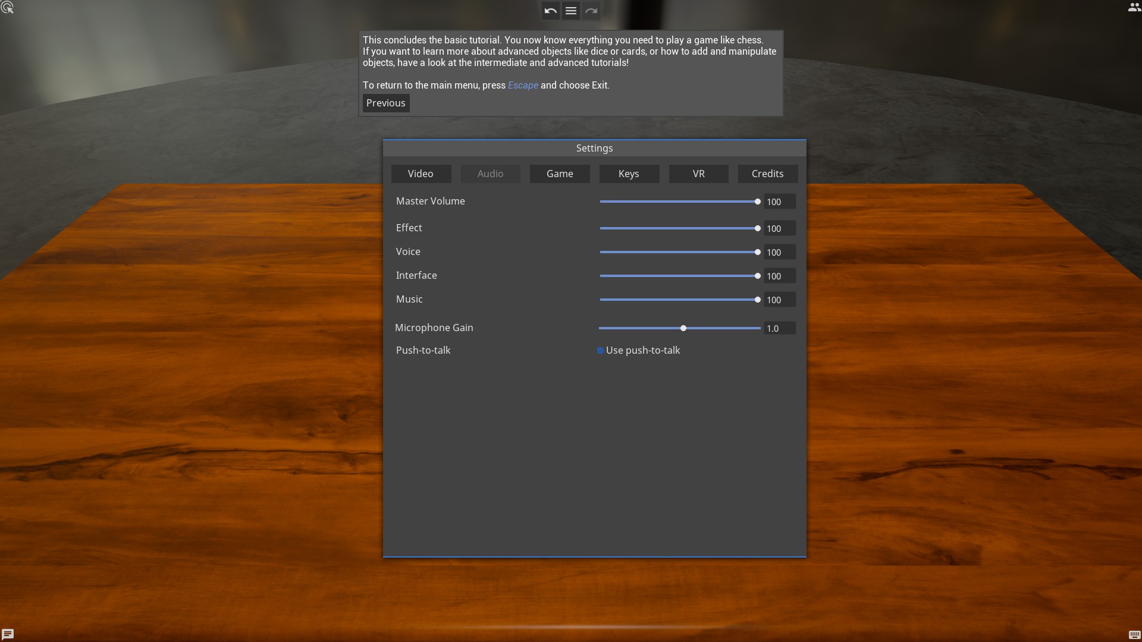The width and height of the screenshot is (1142, 642).
Task: Open the Game settings tab
Action: point(560,174)
